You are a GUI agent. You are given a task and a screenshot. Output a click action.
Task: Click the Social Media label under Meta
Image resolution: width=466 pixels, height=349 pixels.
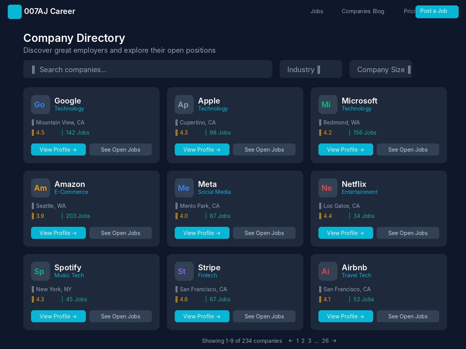coord(214,192)
